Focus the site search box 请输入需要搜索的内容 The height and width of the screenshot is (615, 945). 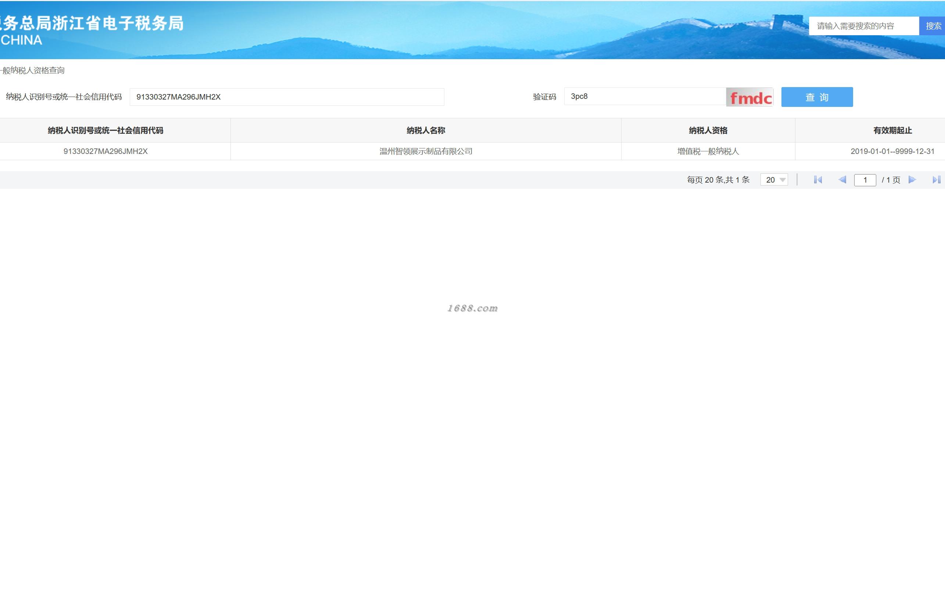[x=864, y=26]
